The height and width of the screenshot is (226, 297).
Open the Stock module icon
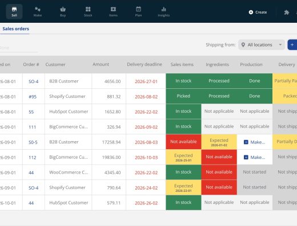88,11
